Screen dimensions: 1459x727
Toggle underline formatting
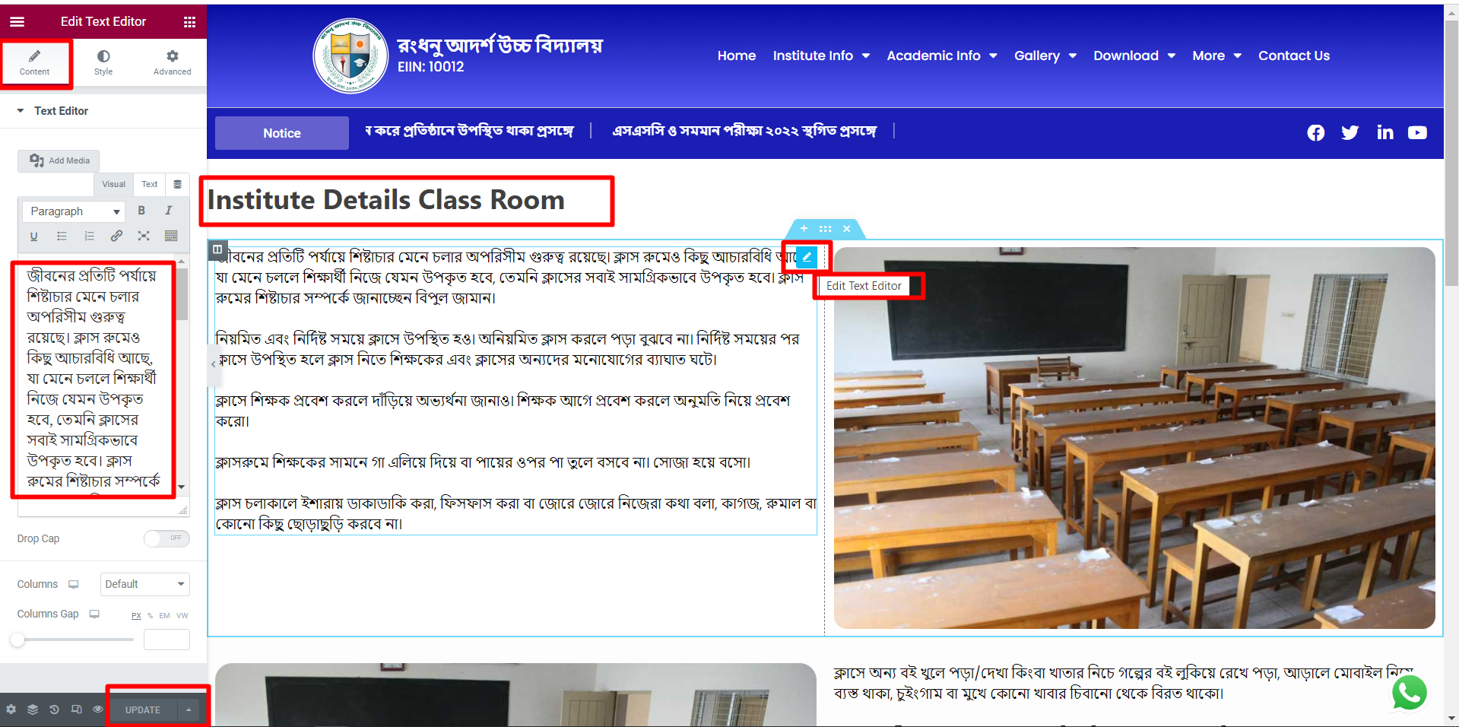pos(33,237)
